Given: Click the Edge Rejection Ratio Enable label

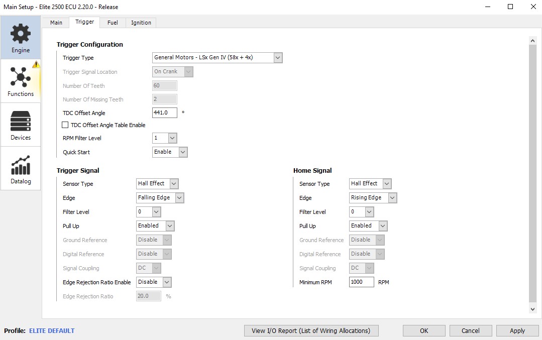Looking at the screenshot, I should [x=97, y=282].
